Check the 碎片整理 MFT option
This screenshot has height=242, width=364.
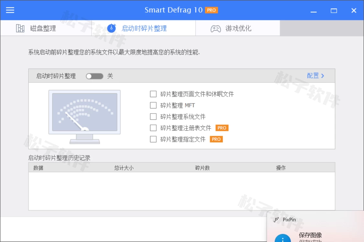pyautogui.click(x=153, y=106)
